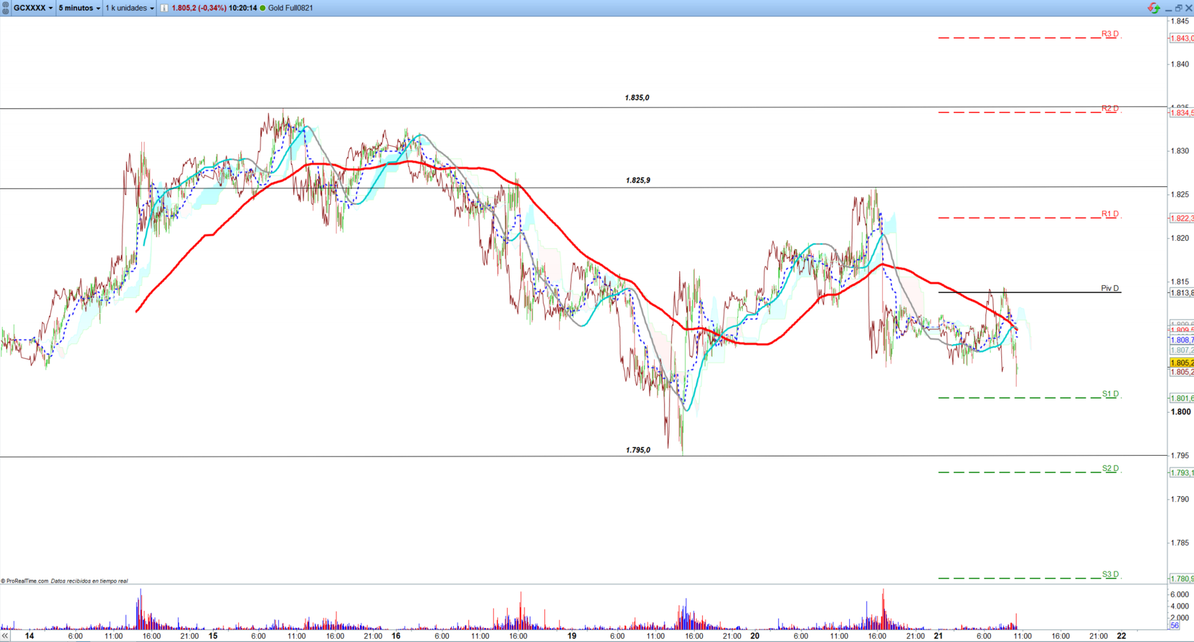Click date 19 on the time axis

pos(572,636)
